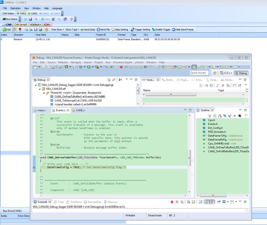Click the red Terminate button in Kinetis toolbar
Screen dimensions: 267x225
point(121,67)
